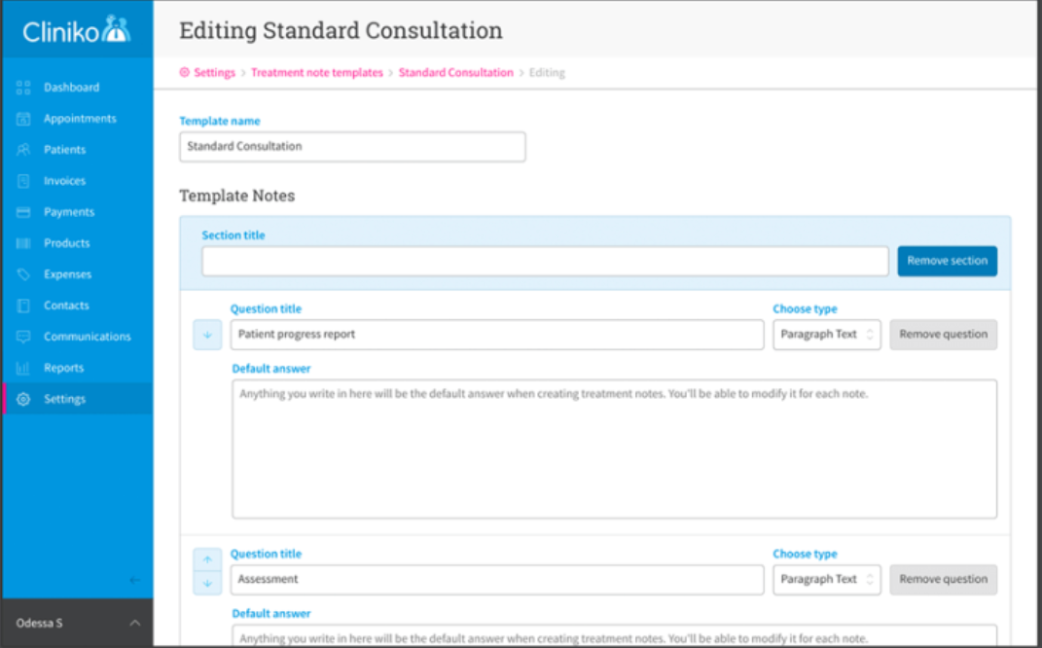Expand the Odessa S user menu
The width and height of the screenshot is (1042, 648).
134,623
